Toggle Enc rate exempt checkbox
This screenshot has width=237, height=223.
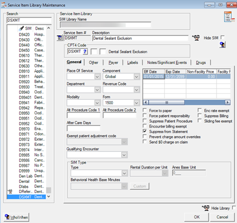(200, 110)
